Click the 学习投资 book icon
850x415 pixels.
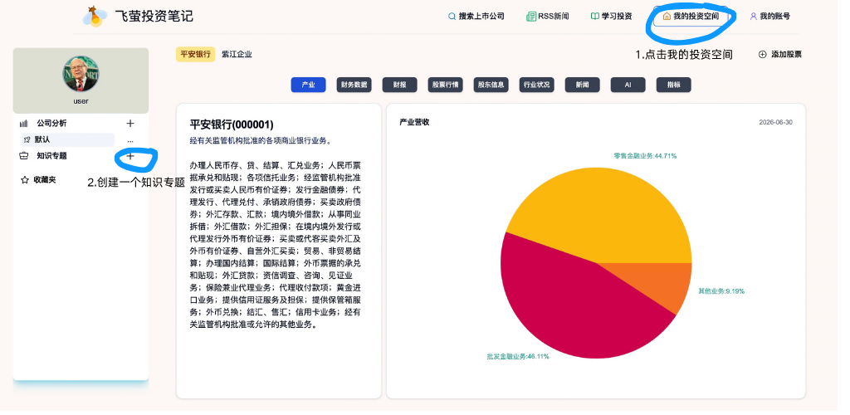pos(594,17)
